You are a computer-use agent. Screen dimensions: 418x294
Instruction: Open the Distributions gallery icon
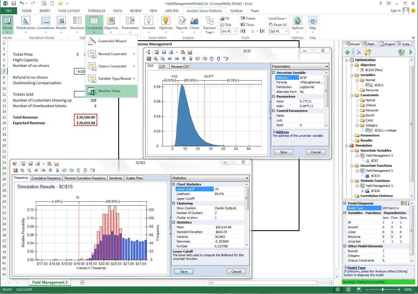pyautogui.click(x=26, y=21)
